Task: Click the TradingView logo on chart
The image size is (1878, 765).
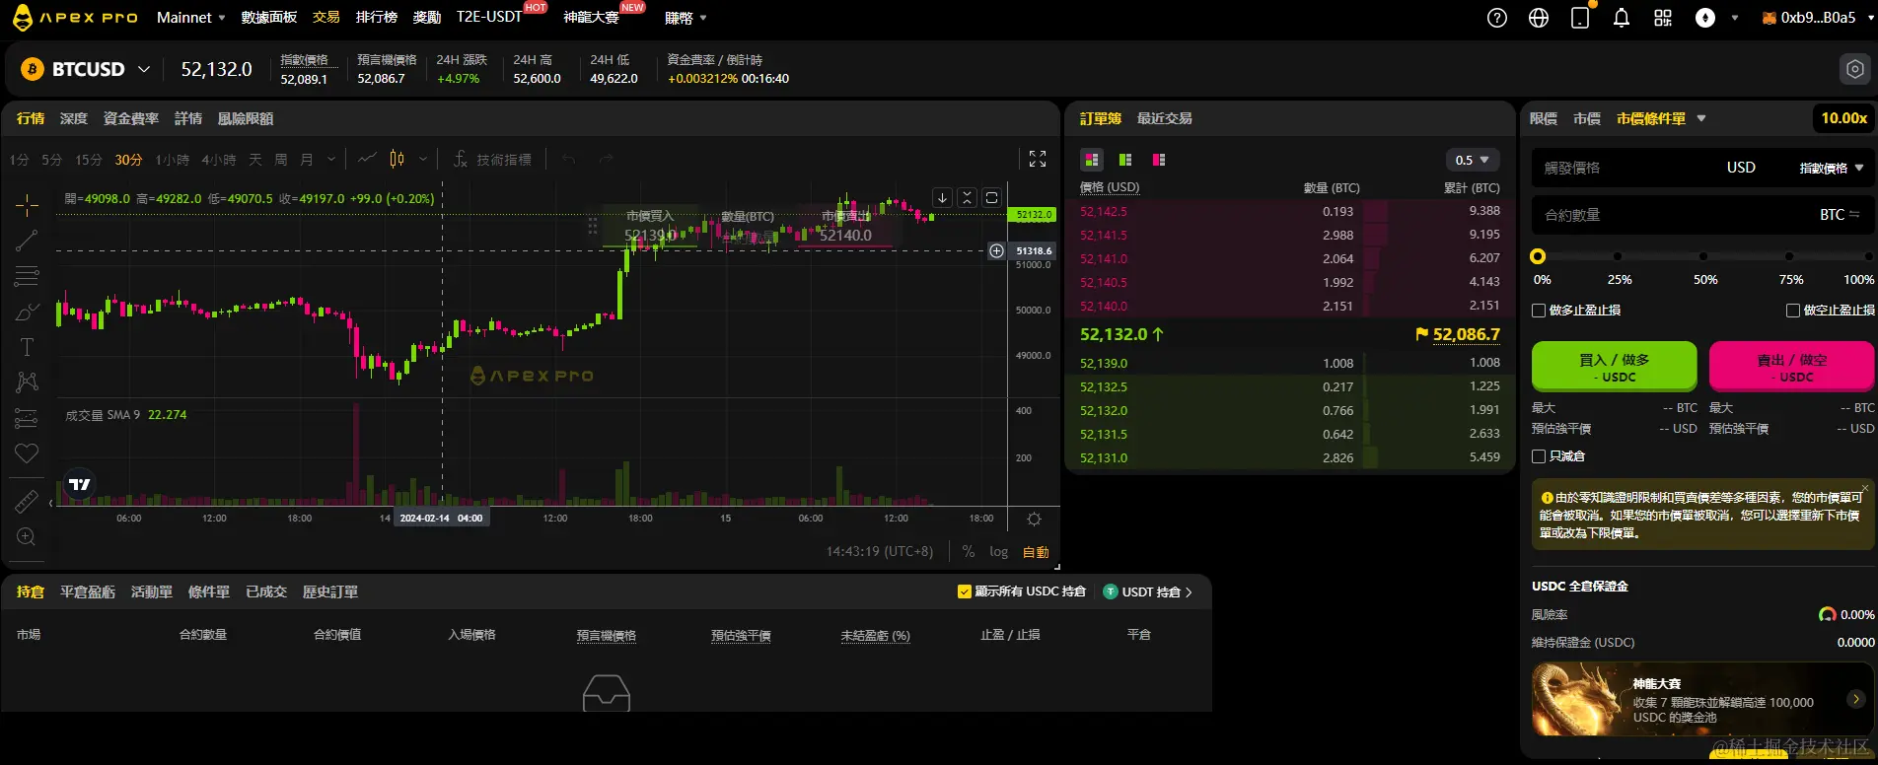Action: click(x=80, y=484)
